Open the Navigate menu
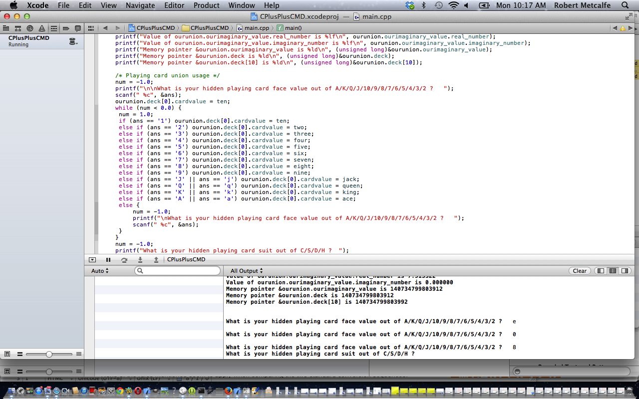 point(140,5)
